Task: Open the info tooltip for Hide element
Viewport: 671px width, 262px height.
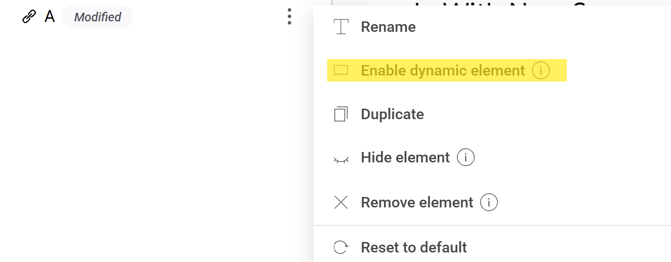Action: (x=466, y=158)
